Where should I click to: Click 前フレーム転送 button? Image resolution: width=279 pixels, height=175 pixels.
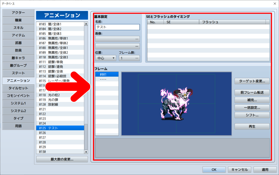(252, 92)
